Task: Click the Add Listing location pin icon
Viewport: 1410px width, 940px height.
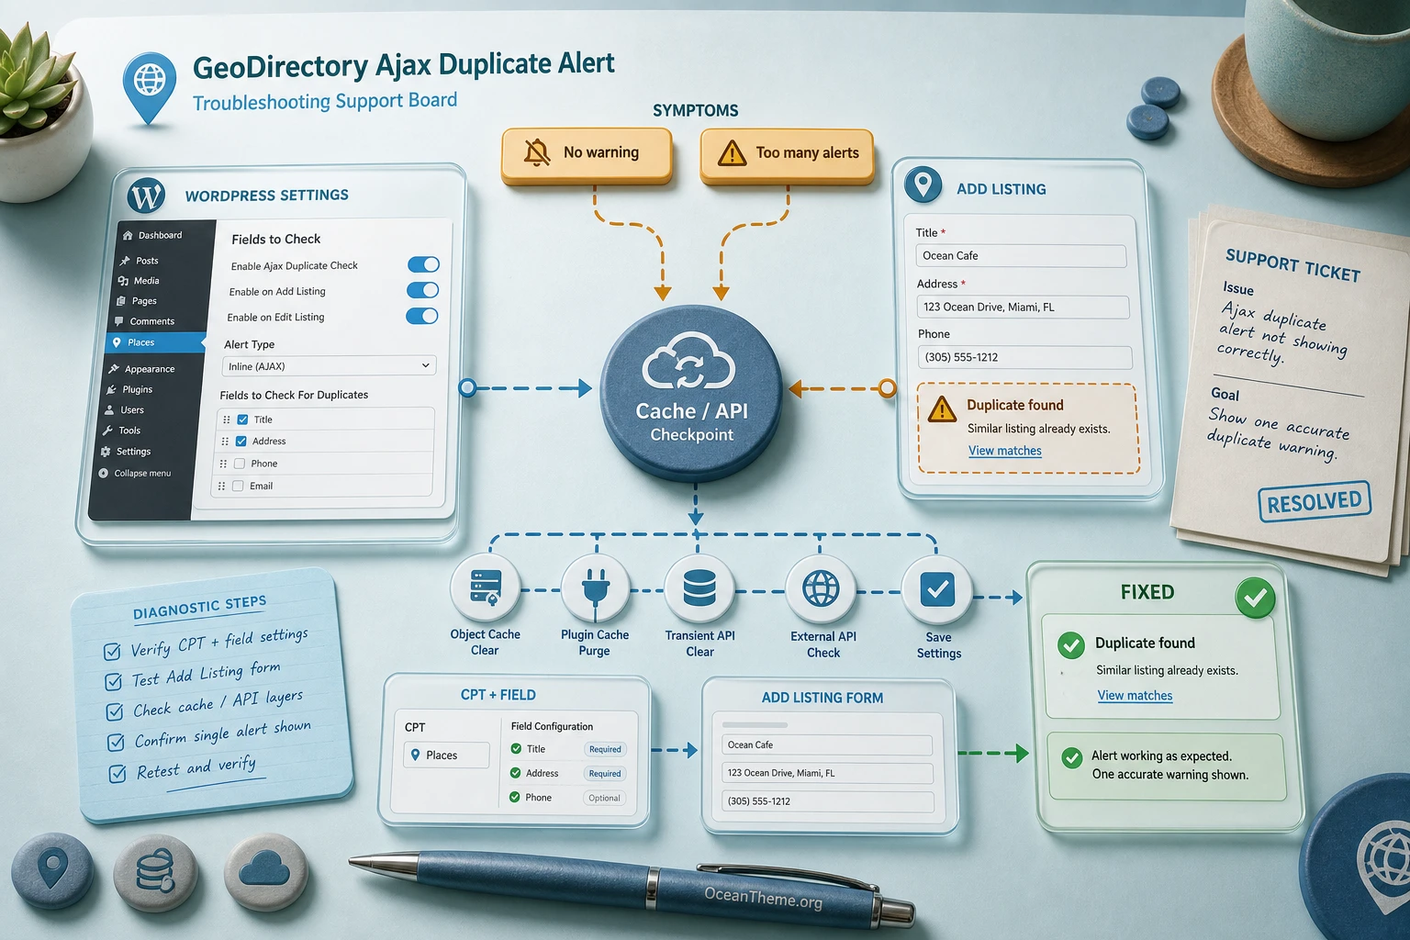Action: click(923, 185)
